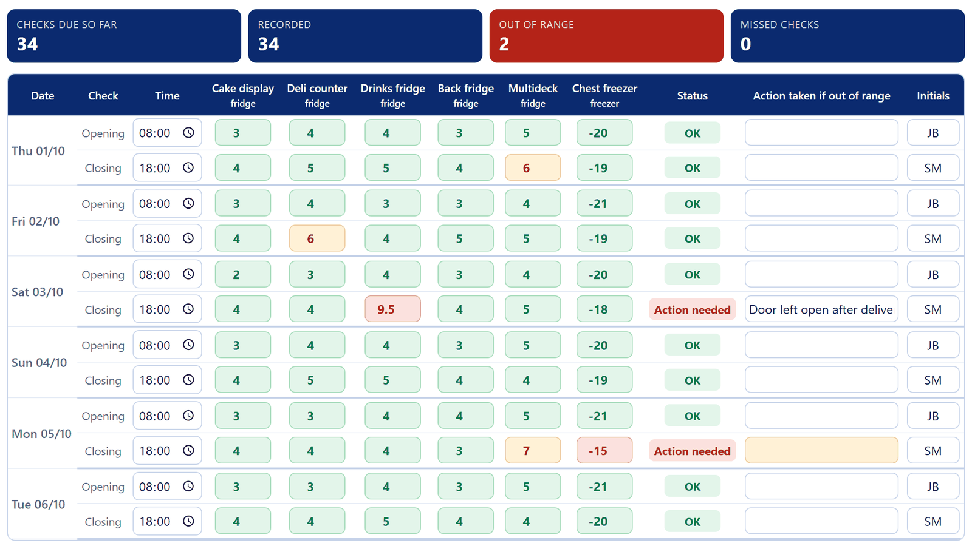Select Deli counter 6 reading on Fri closing

pyautogui.click(x=317, y=239)
